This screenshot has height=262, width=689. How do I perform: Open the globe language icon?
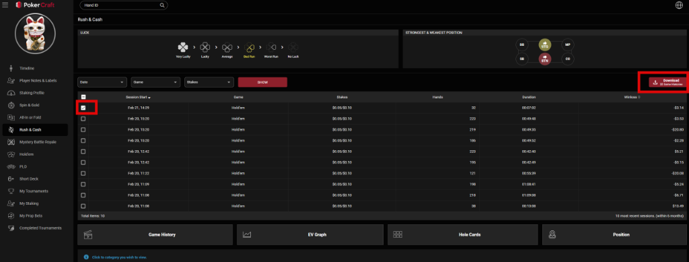[679, 5]
